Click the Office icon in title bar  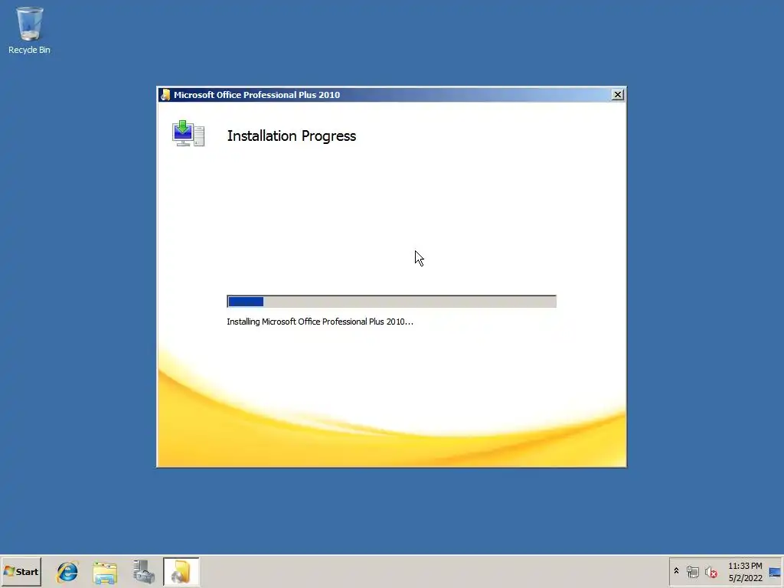click(165, 95)
